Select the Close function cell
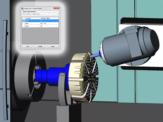This screenshot has width=163, height=122. click(x=33, y=26)
